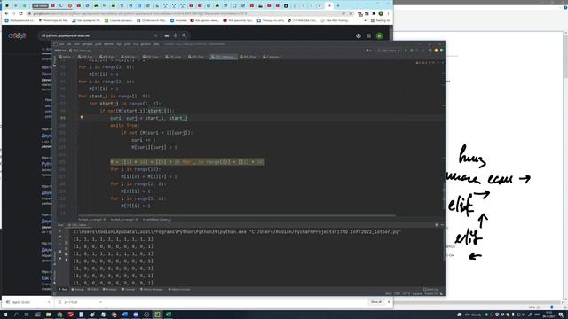The image size is (568, 319).
Task: Open the Refactor menu in PyCharm
Action: coord(109,44)
